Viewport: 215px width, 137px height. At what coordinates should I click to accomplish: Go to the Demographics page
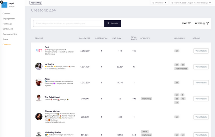coord(10,34)
